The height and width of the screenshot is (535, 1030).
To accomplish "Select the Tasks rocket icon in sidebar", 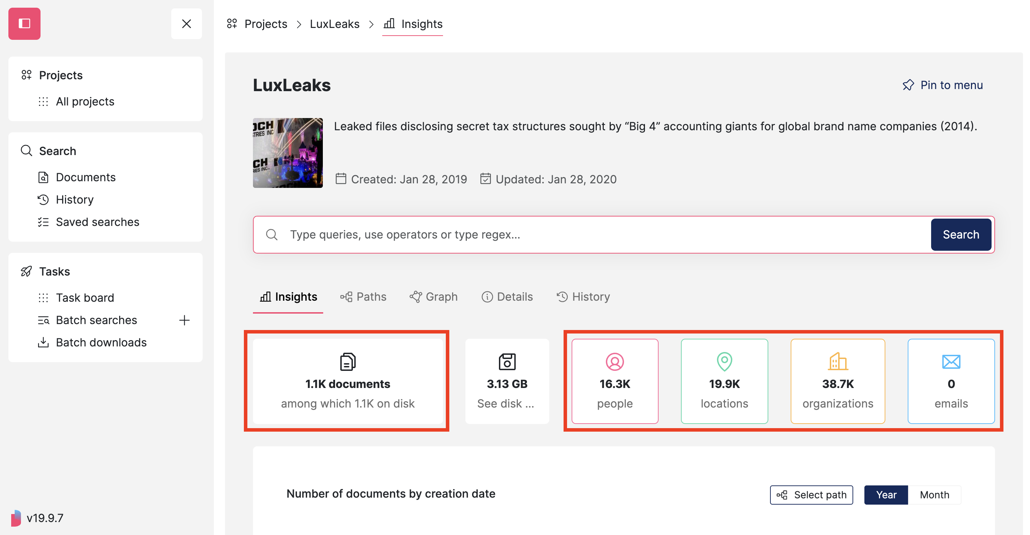I will (26, 271).
